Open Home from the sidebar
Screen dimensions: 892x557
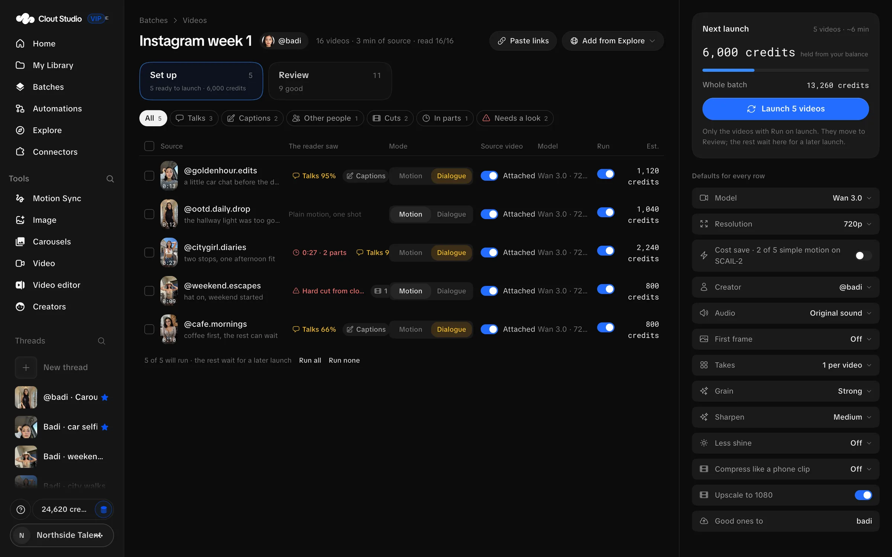44,43
